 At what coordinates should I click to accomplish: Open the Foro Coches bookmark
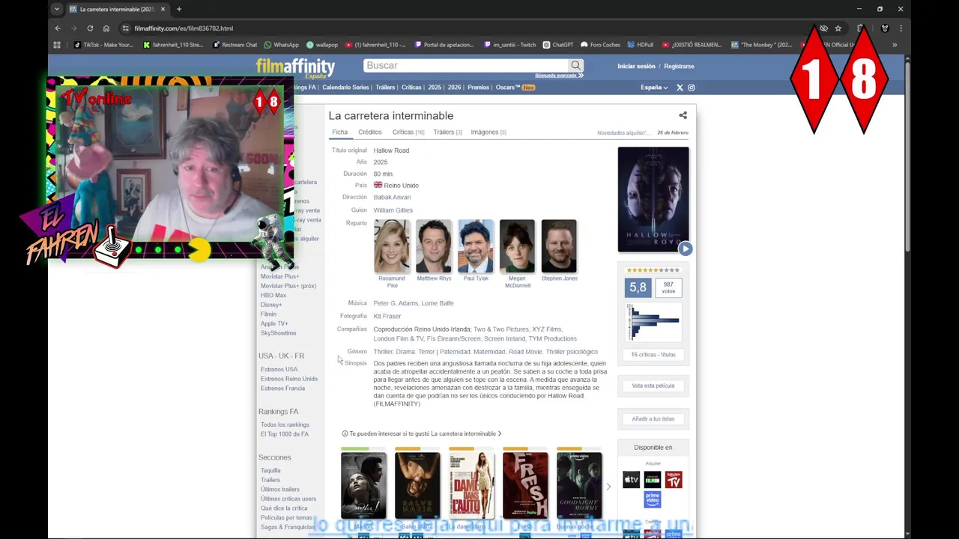(600, 45)
